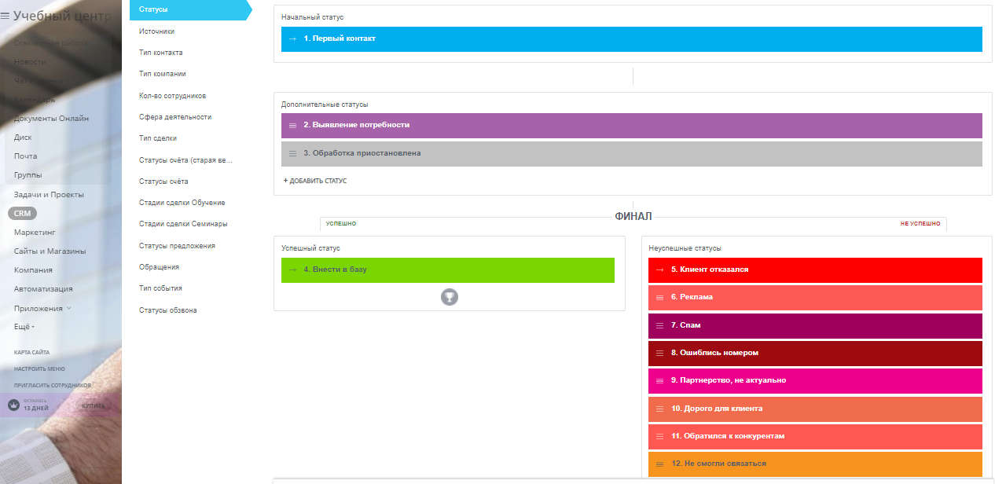995x484 pixels.
Task: Open the CRM item in left sidebar
Action: [x=22, y=213]
